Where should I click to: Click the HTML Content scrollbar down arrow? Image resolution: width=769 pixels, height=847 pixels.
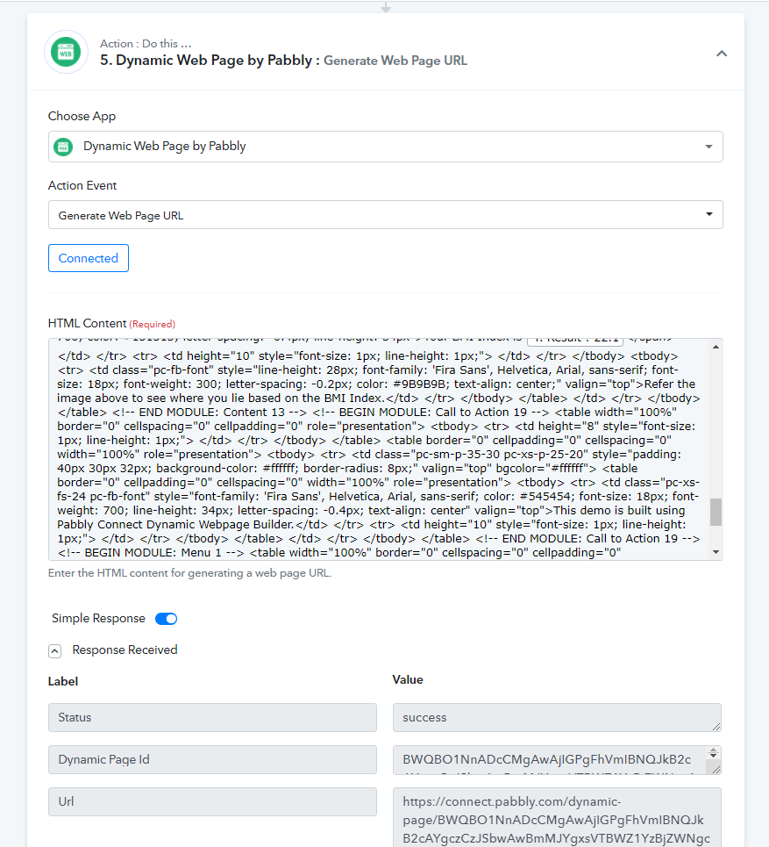(716, 552)
